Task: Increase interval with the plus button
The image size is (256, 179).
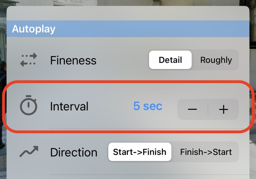Action: click(223, 109)
